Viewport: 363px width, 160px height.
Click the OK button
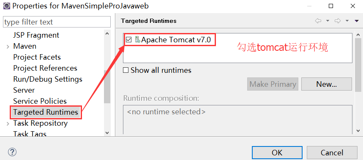pos(277,152)
